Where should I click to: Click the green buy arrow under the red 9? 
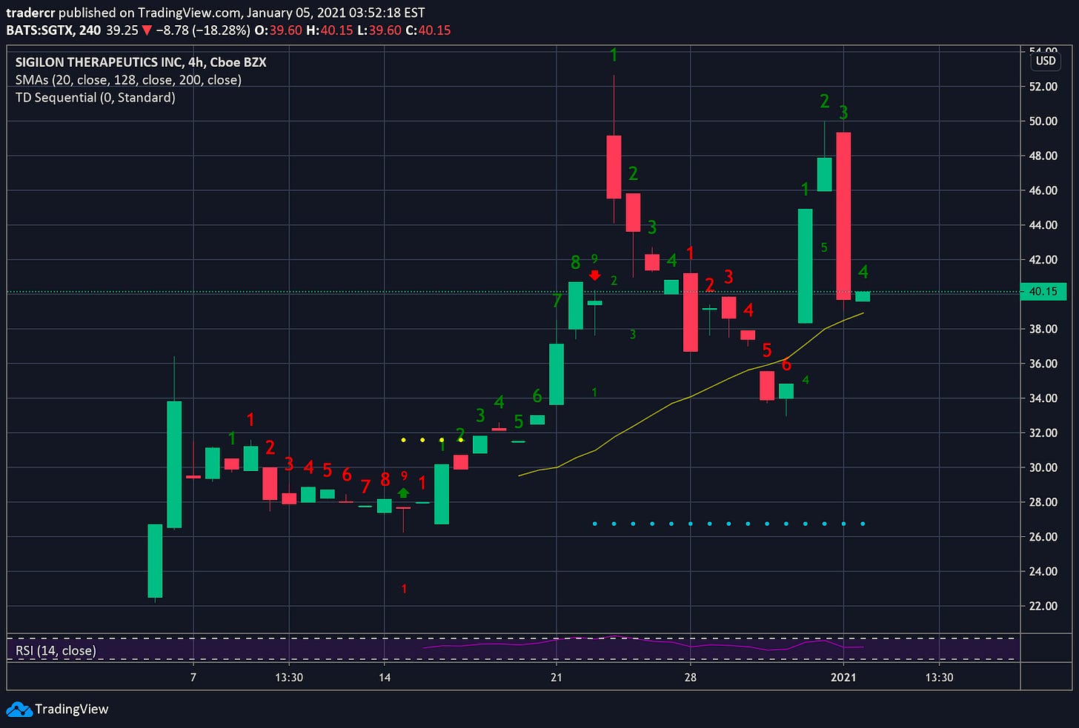[403, 492]
